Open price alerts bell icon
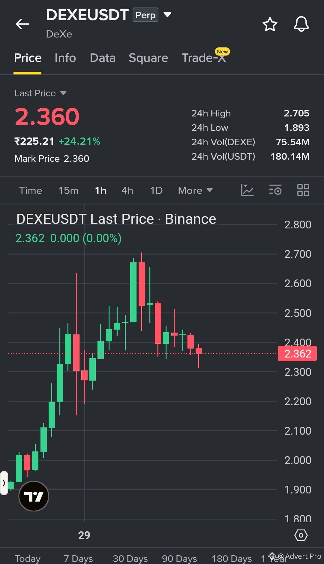324x564 pixels. click(x=301, y=24)
